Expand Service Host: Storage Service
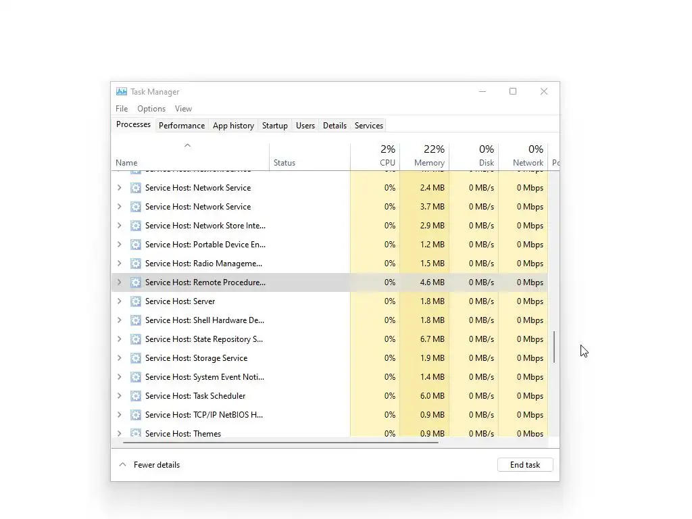The width and height of the screenshot is (692, 519). pos(119,358)
